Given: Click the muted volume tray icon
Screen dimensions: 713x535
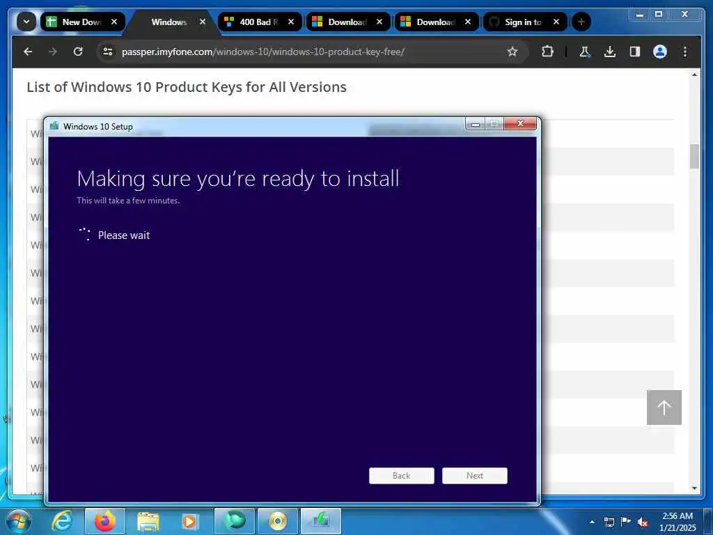Looking at the screenshot, I should pyautogui.click(x=642, y=522).
